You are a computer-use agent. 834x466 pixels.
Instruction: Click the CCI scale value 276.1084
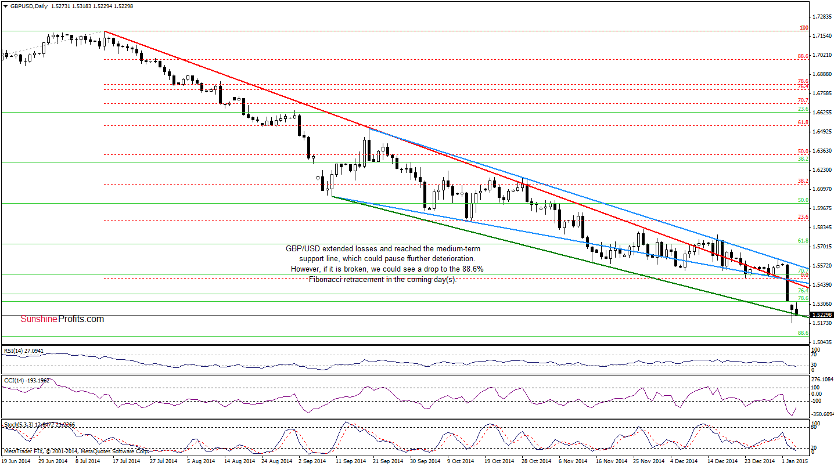pyautogui.click(x=822, y=379)
